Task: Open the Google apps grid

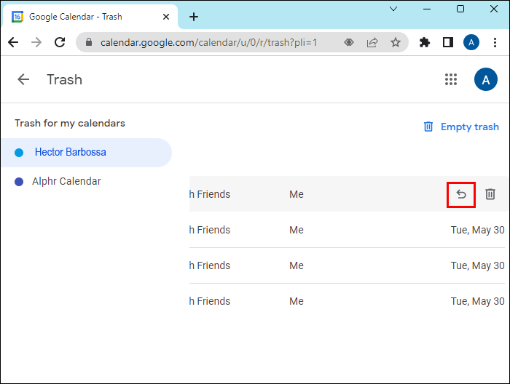Action: click(451, 79)
